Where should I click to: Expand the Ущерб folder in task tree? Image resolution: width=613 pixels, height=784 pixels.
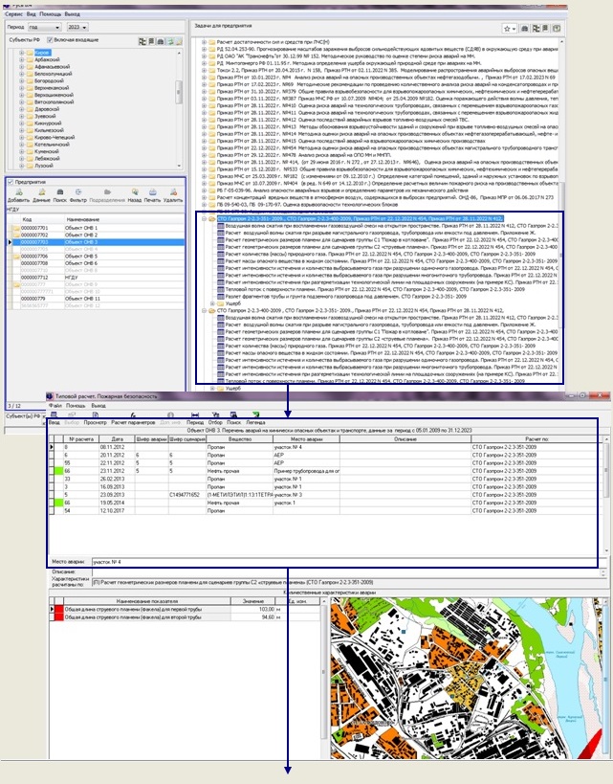coord(213,302)
